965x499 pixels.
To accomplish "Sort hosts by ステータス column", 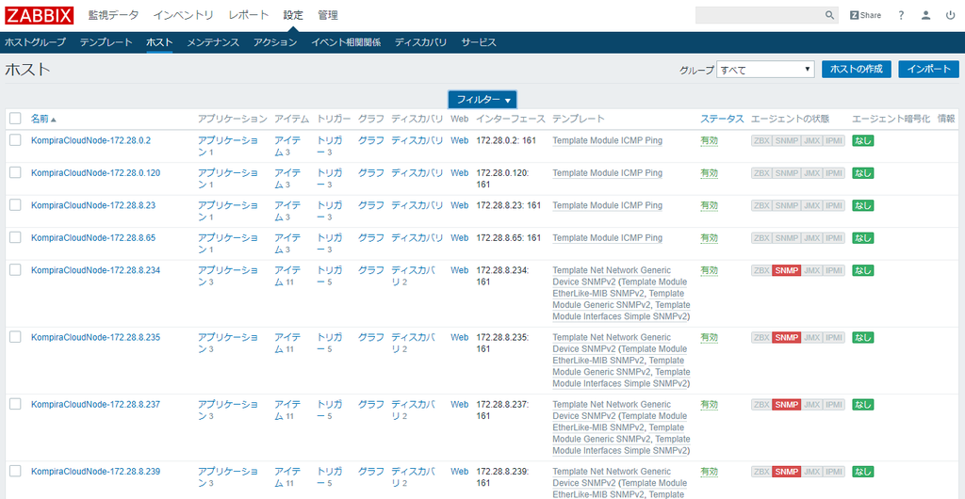I will pyautogui.click(x=722, y=119).
